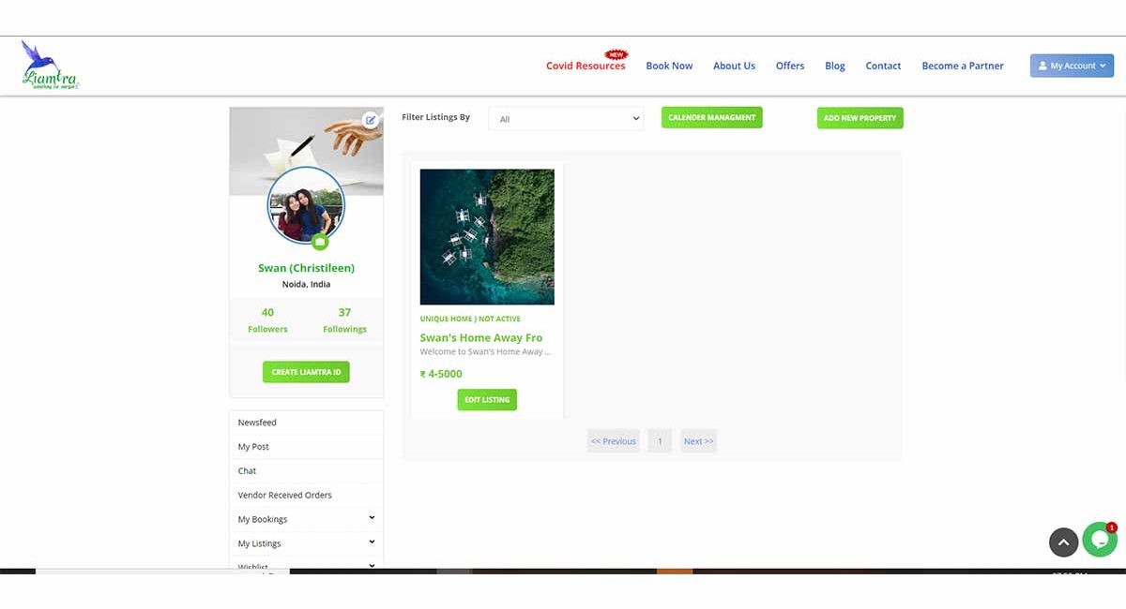Image resolution: width=1126 pixels, height=609 pixels.
Task: Open the 40 Followers count
Action: [267, 319]
